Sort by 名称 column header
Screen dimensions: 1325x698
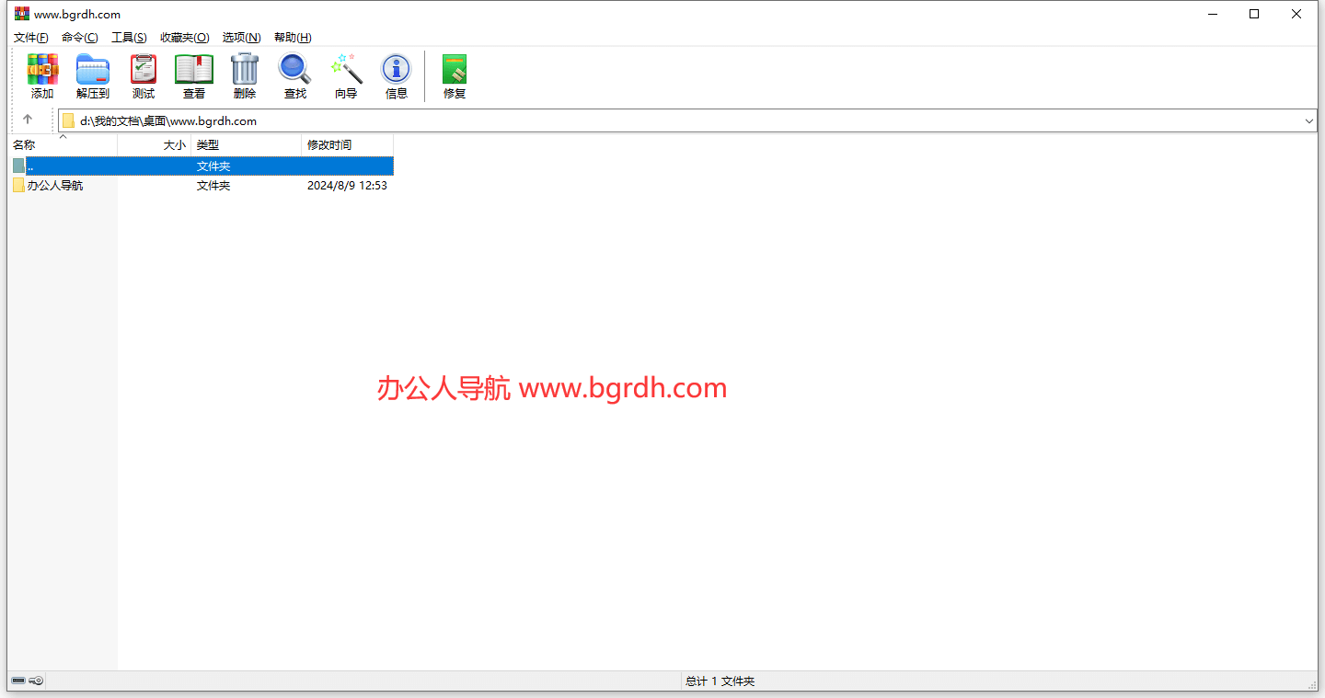point(25,145)
